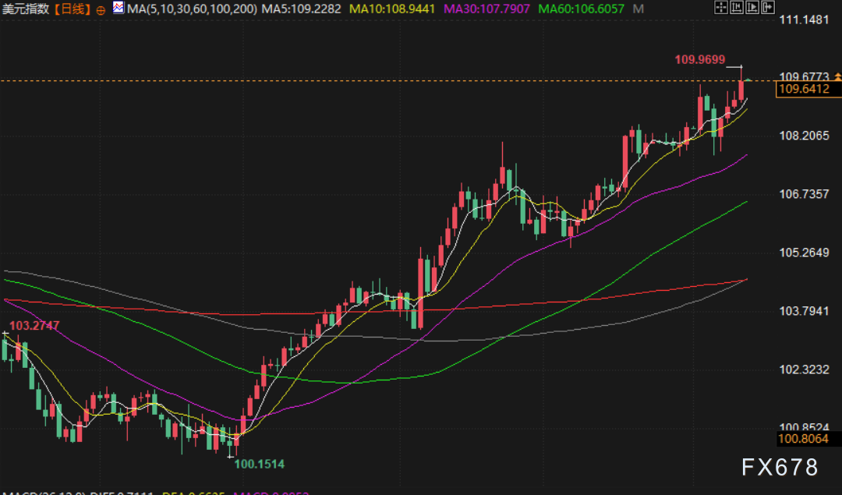Screen dimensions: 842x495
Task: Click the 109.9699 high price label
Action: 699,59
